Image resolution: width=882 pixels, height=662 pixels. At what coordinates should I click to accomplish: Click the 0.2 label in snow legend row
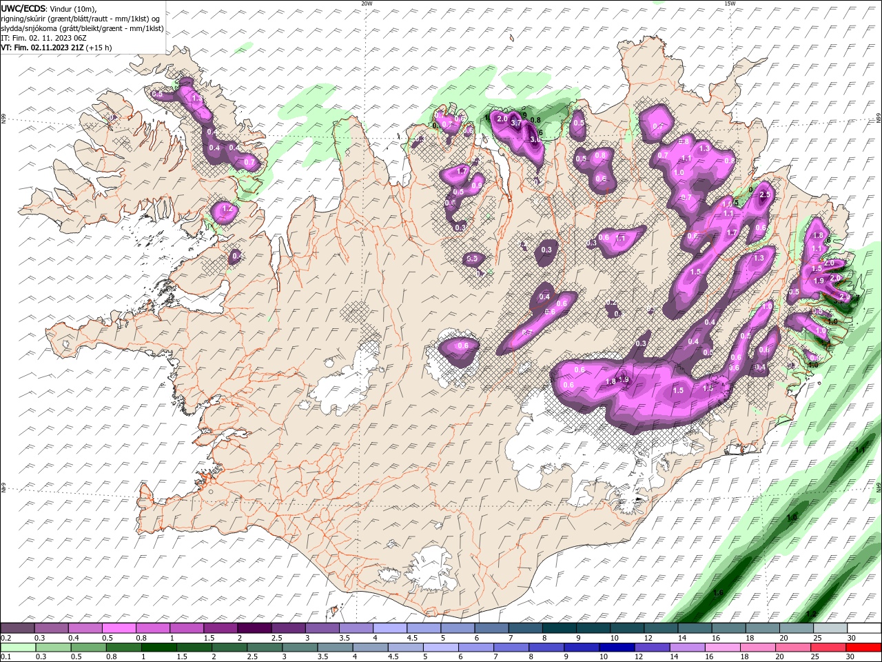[5, 638]
